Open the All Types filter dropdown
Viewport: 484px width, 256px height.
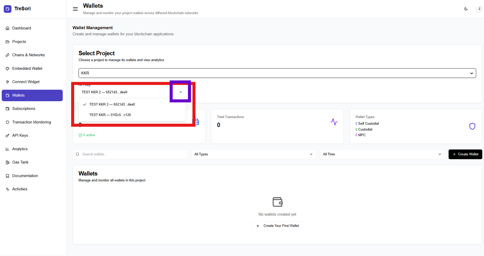tap(253, 154)
